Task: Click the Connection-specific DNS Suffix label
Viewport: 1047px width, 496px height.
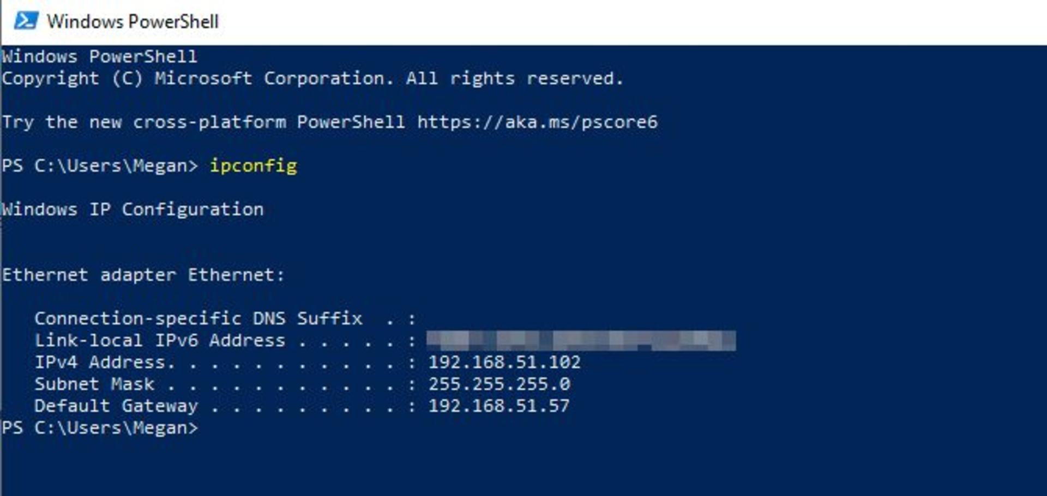Action: (x=198, y=319)
